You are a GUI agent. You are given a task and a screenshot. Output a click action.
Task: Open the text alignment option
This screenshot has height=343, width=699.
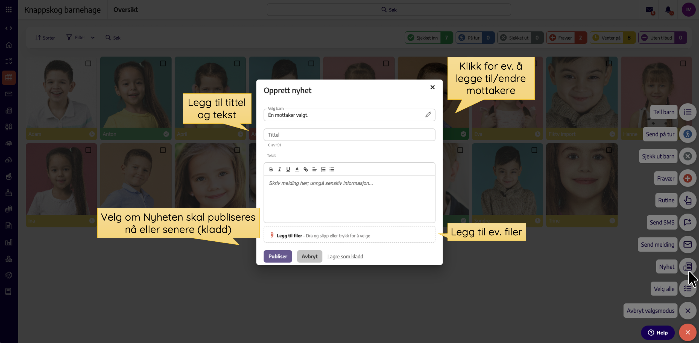(314, 169)
